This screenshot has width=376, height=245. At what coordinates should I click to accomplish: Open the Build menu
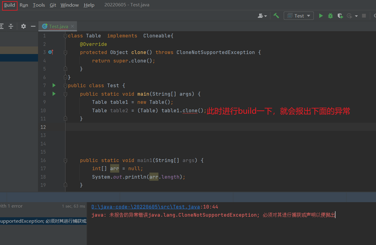coord(10,5)
